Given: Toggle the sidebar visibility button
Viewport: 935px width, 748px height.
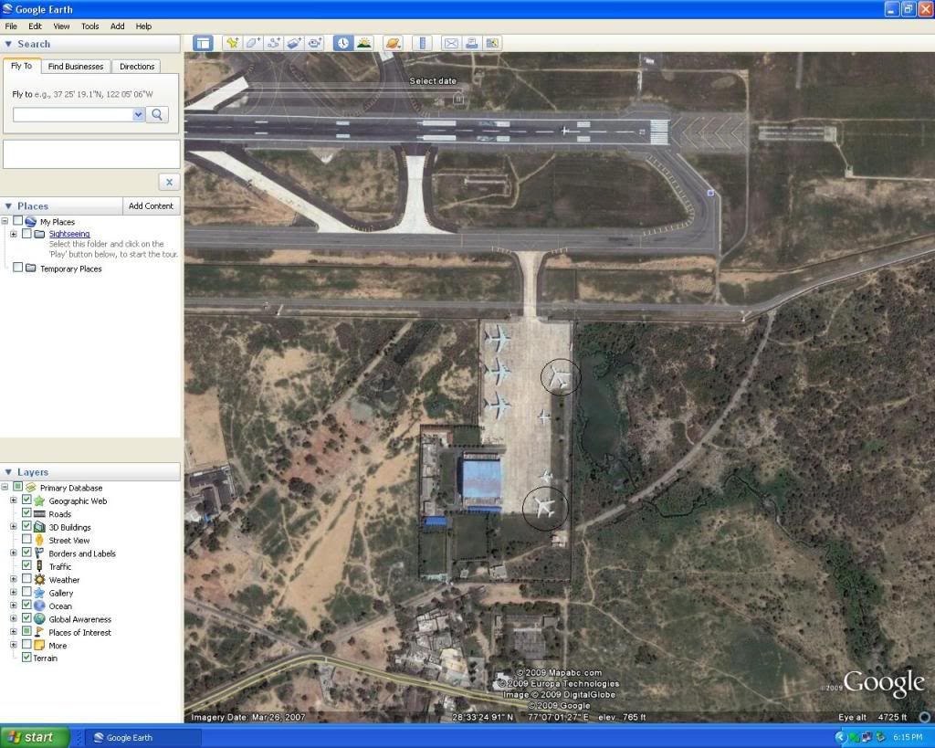Looking at the screenshot, I should (x=204, y=43).
